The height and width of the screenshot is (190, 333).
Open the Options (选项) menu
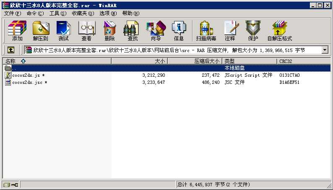pyautogui.click(x=108, y=13)
